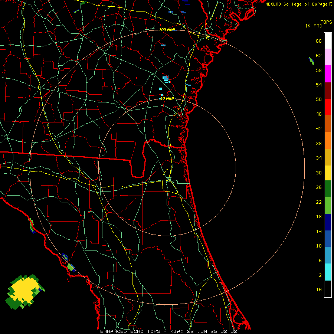Click the TOPS legend title
The height and width of the screenshot is (334, 334).
pyautogui.click(x=326, y=22)
